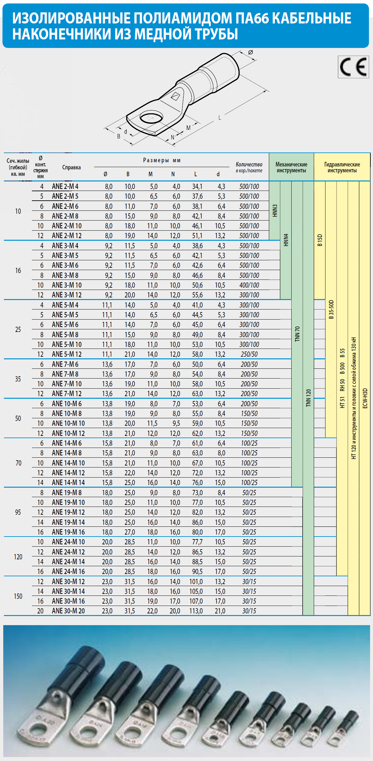Click cross-section value '35'
The width and height of the screenshot is (373, 761).
[18, 379]
